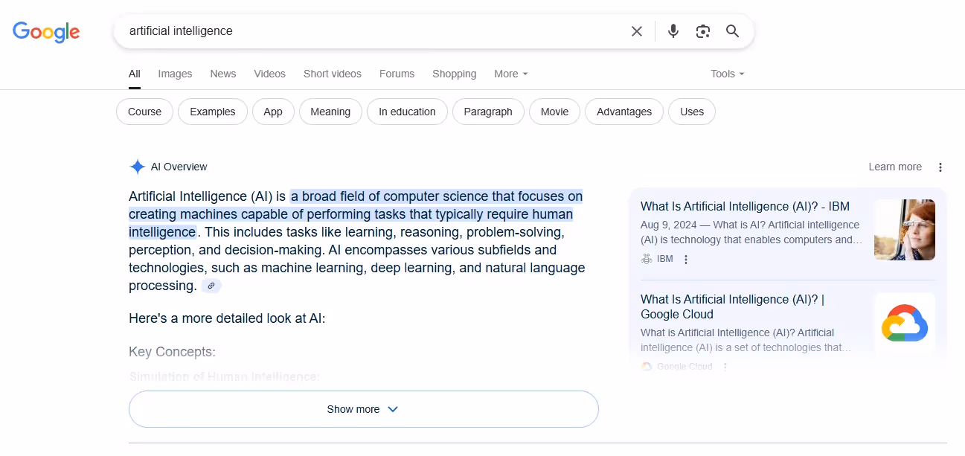
Task: Select the Uses filter chip
Action: (692, 112)
